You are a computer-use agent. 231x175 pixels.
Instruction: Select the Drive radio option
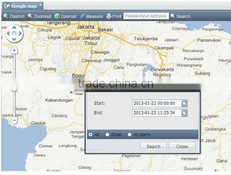108,135
